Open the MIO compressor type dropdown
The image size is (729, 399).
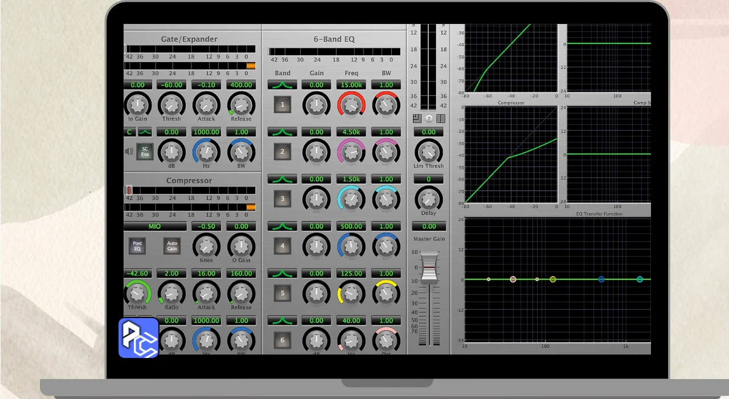click(155, 226)
